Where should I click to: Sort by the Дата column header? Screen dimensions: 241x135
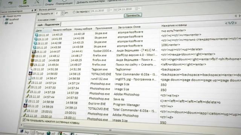(39, 31)
